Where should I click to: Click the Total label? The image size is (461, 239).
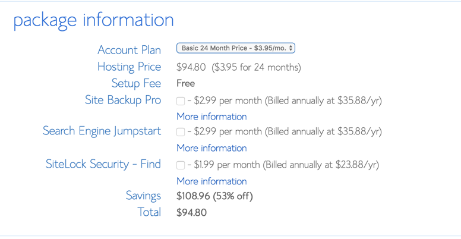[x=149, y=212]
